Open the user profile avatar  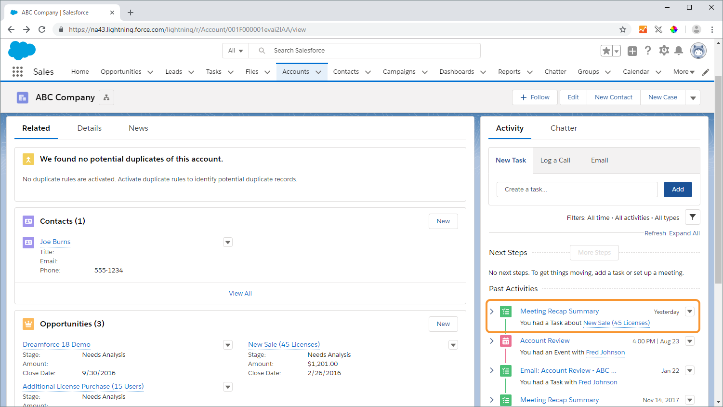pos(698,50)
